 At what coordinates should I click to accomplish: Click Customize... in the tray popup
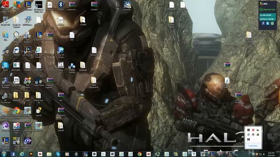point(253,146)
